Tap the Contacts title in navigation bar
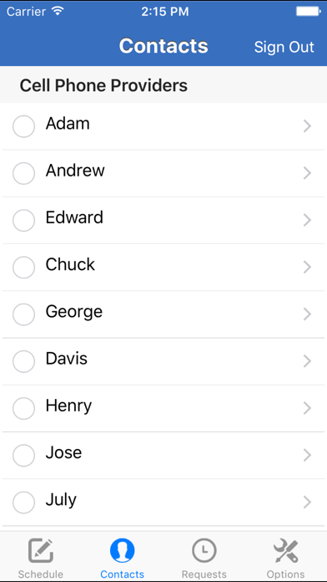 pos(163,46)
